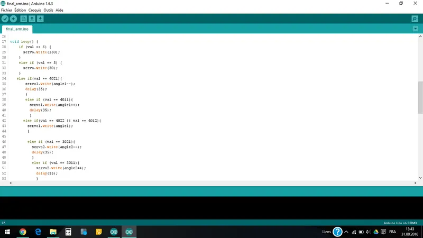Click the vertical scrollbar of the editor
Screen dimensions: 423x238
click(x=420, y=98)
